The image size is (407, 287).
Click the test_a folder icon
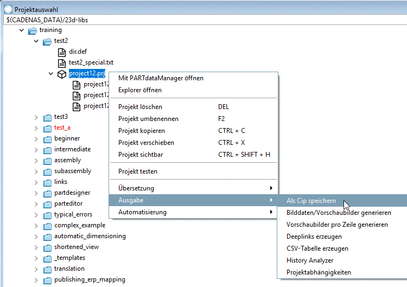[47, 129]
